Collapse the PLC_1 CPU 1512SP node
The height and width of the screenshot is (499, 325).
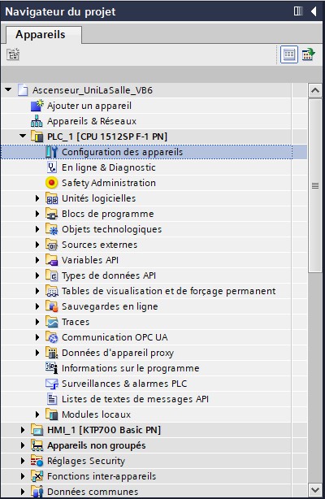[x=23, y=136]
